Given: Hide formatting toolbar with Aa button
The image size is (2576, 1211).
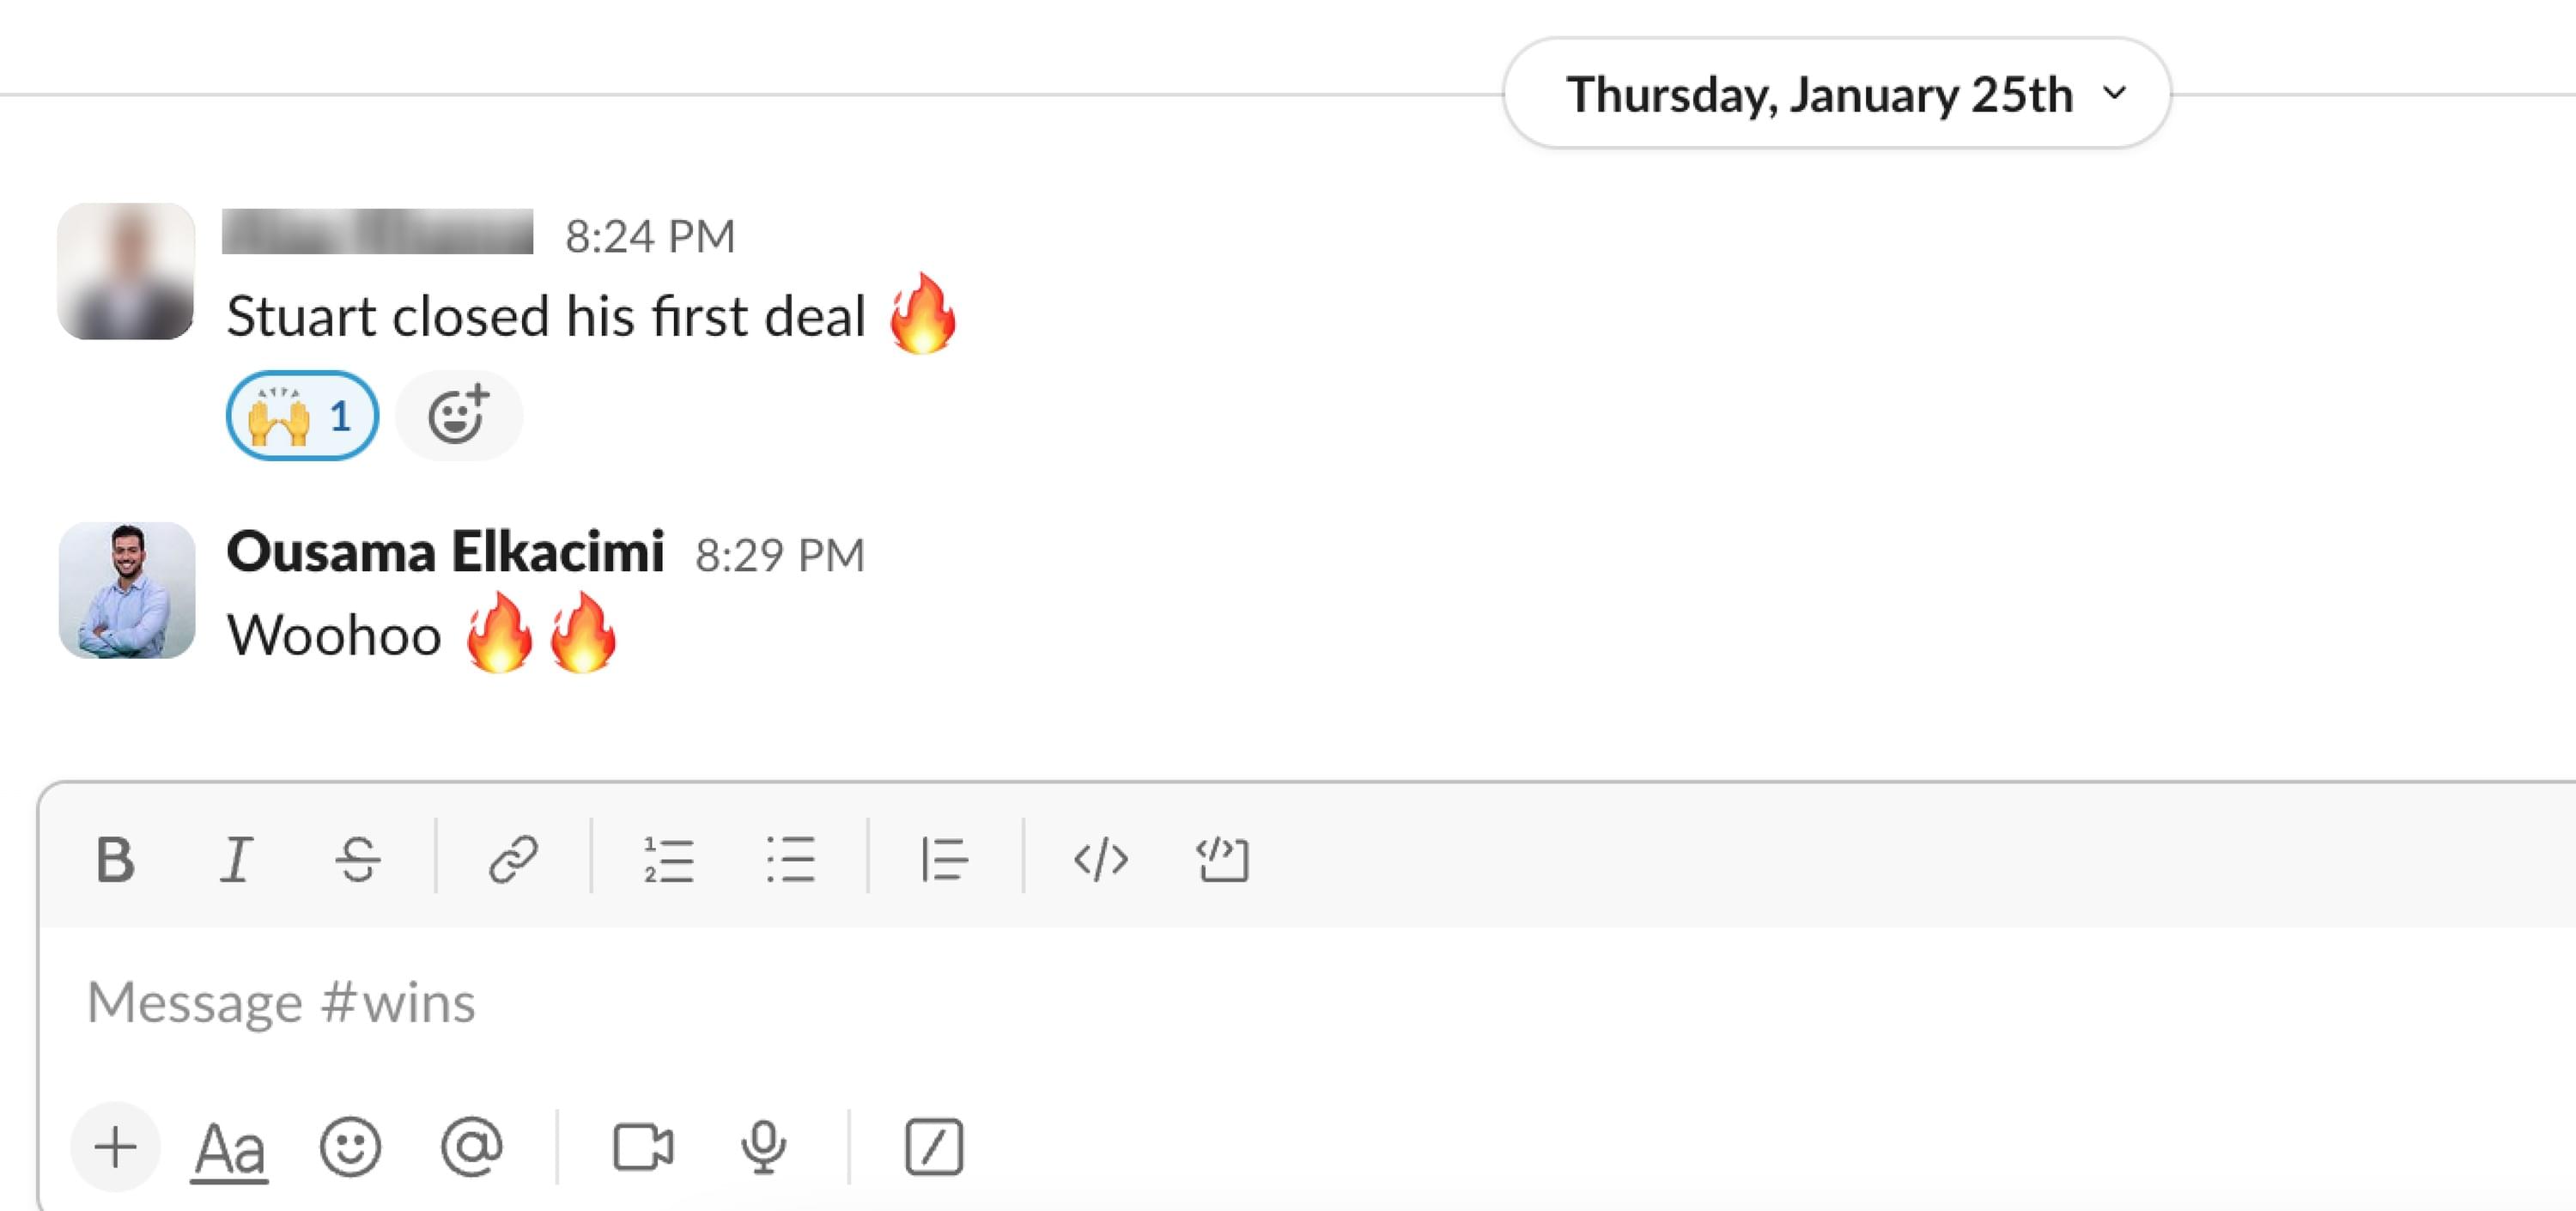Looking at the screenshot, I should [229, 1148].
